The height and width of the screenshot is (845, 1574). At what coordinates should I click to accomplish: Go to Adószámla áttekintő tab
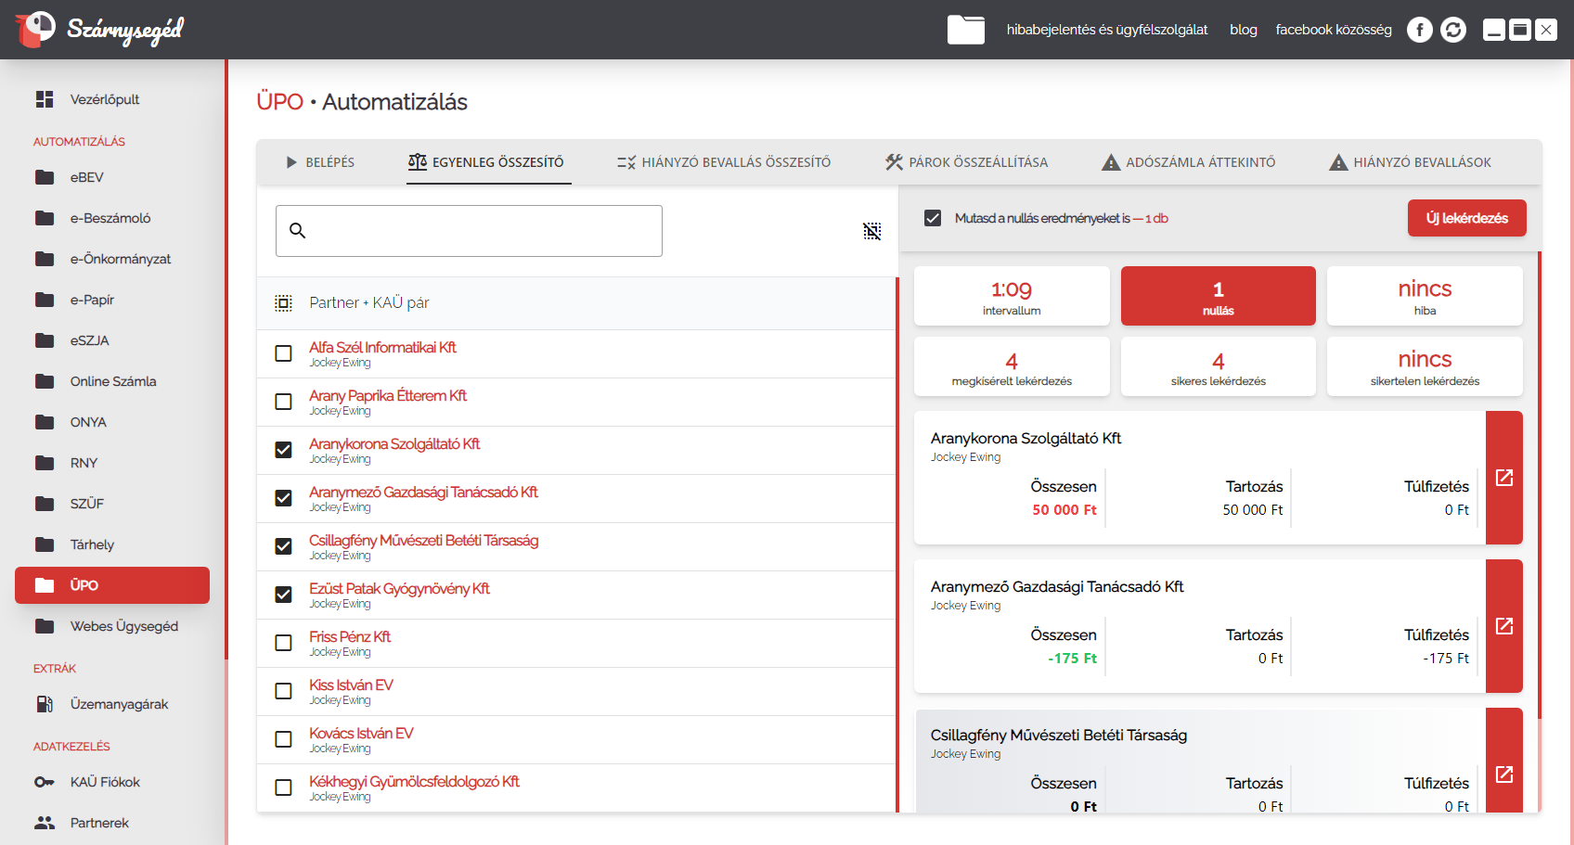[x=1188, y=162]
